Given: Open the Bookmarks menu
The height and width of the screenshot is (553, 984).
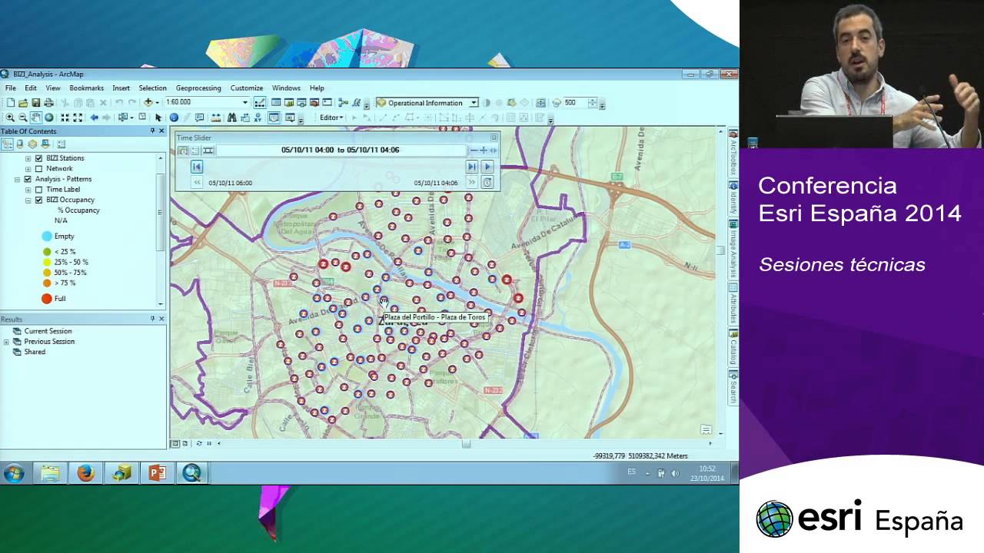Looking at the screenshot, I should pyautogui.click(x=86, y=88).
